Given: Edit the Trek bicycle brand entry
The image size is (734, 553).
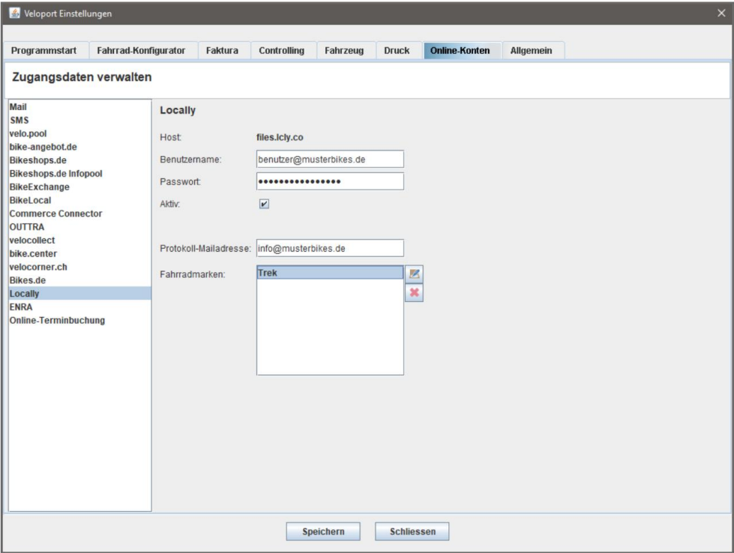Looking at the screenshot, I should [x=414, y=274].
